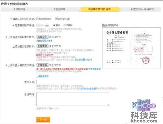The width and height of the screenshot is (163, 124).
Task: Choose file for 上传加盖公章的副本
Action: pos(42,46)
